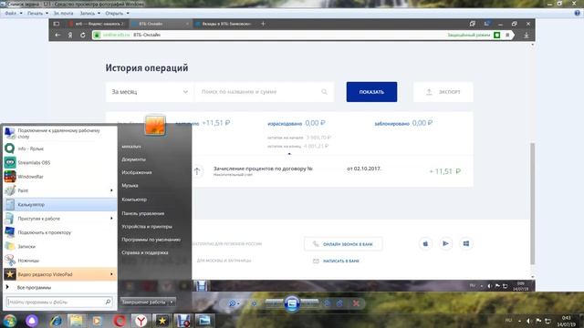This screenshot has height=328, width=584.
Task: Open the VideoPad star icon on the taskbar
Action: (162, 321)
